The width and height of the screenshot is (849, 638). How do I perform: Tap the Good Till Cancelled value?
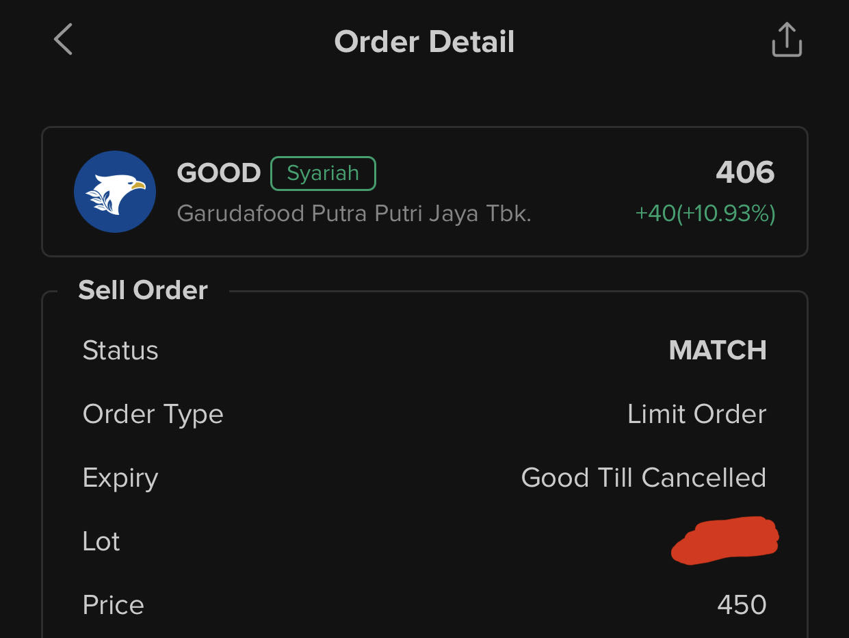(x=643, y=478)
